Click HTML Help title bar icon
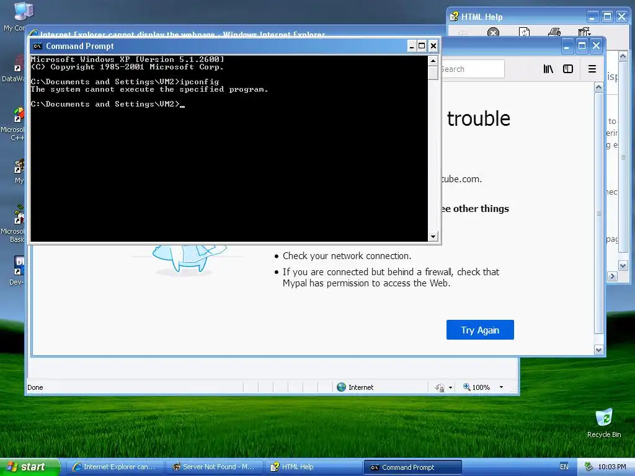Viewport: 635px width, 476px height. tap(455, 17)
